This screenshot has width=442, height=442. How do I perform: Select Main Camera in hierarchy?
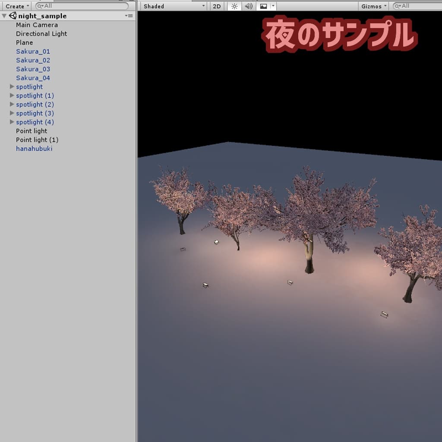37,25
